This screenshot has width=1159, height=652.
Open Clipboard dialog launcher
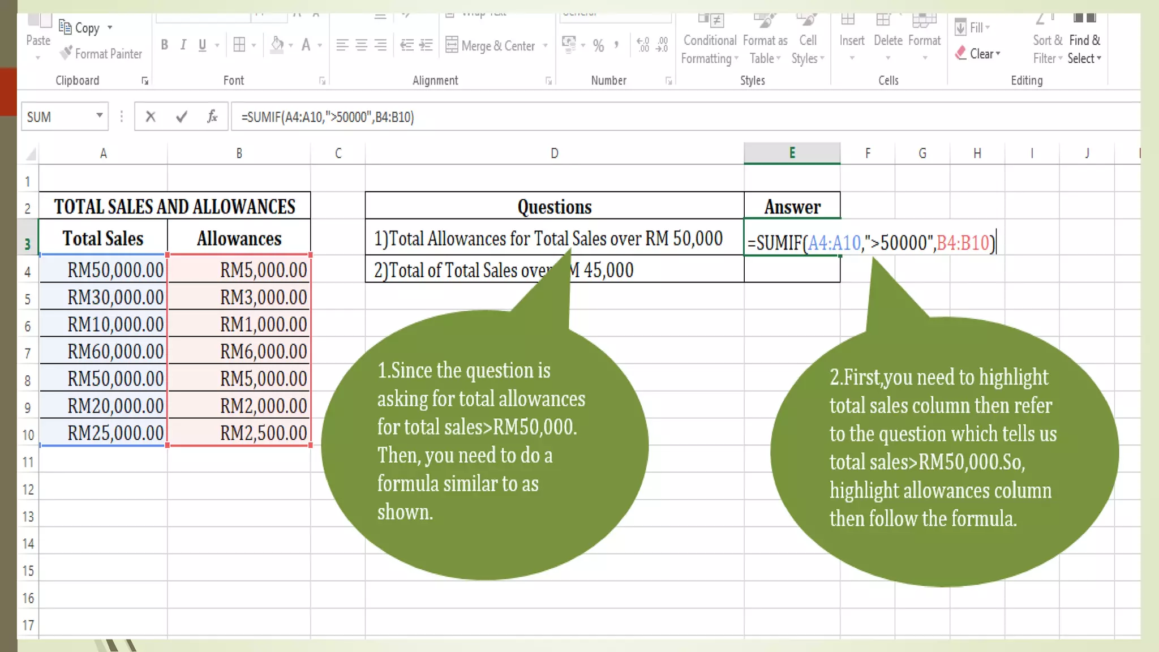point(145,81)
